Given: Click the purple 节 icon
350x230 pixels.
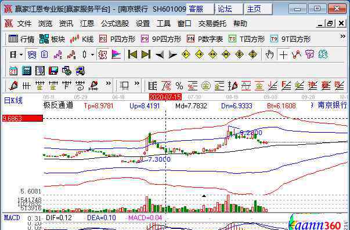Looking at the screenshot, I should pos(309,54).
